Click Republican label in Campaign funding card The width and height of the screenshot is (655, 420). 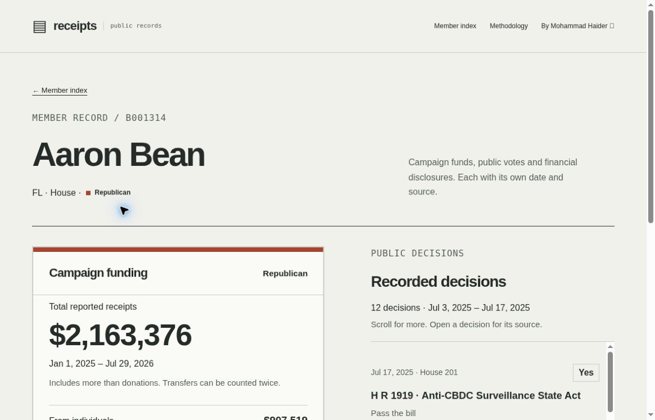(285, 273)
